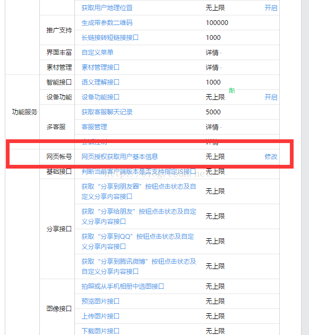
Task: Open the 分享到QQ share interface link
Action: pos(138,241)
